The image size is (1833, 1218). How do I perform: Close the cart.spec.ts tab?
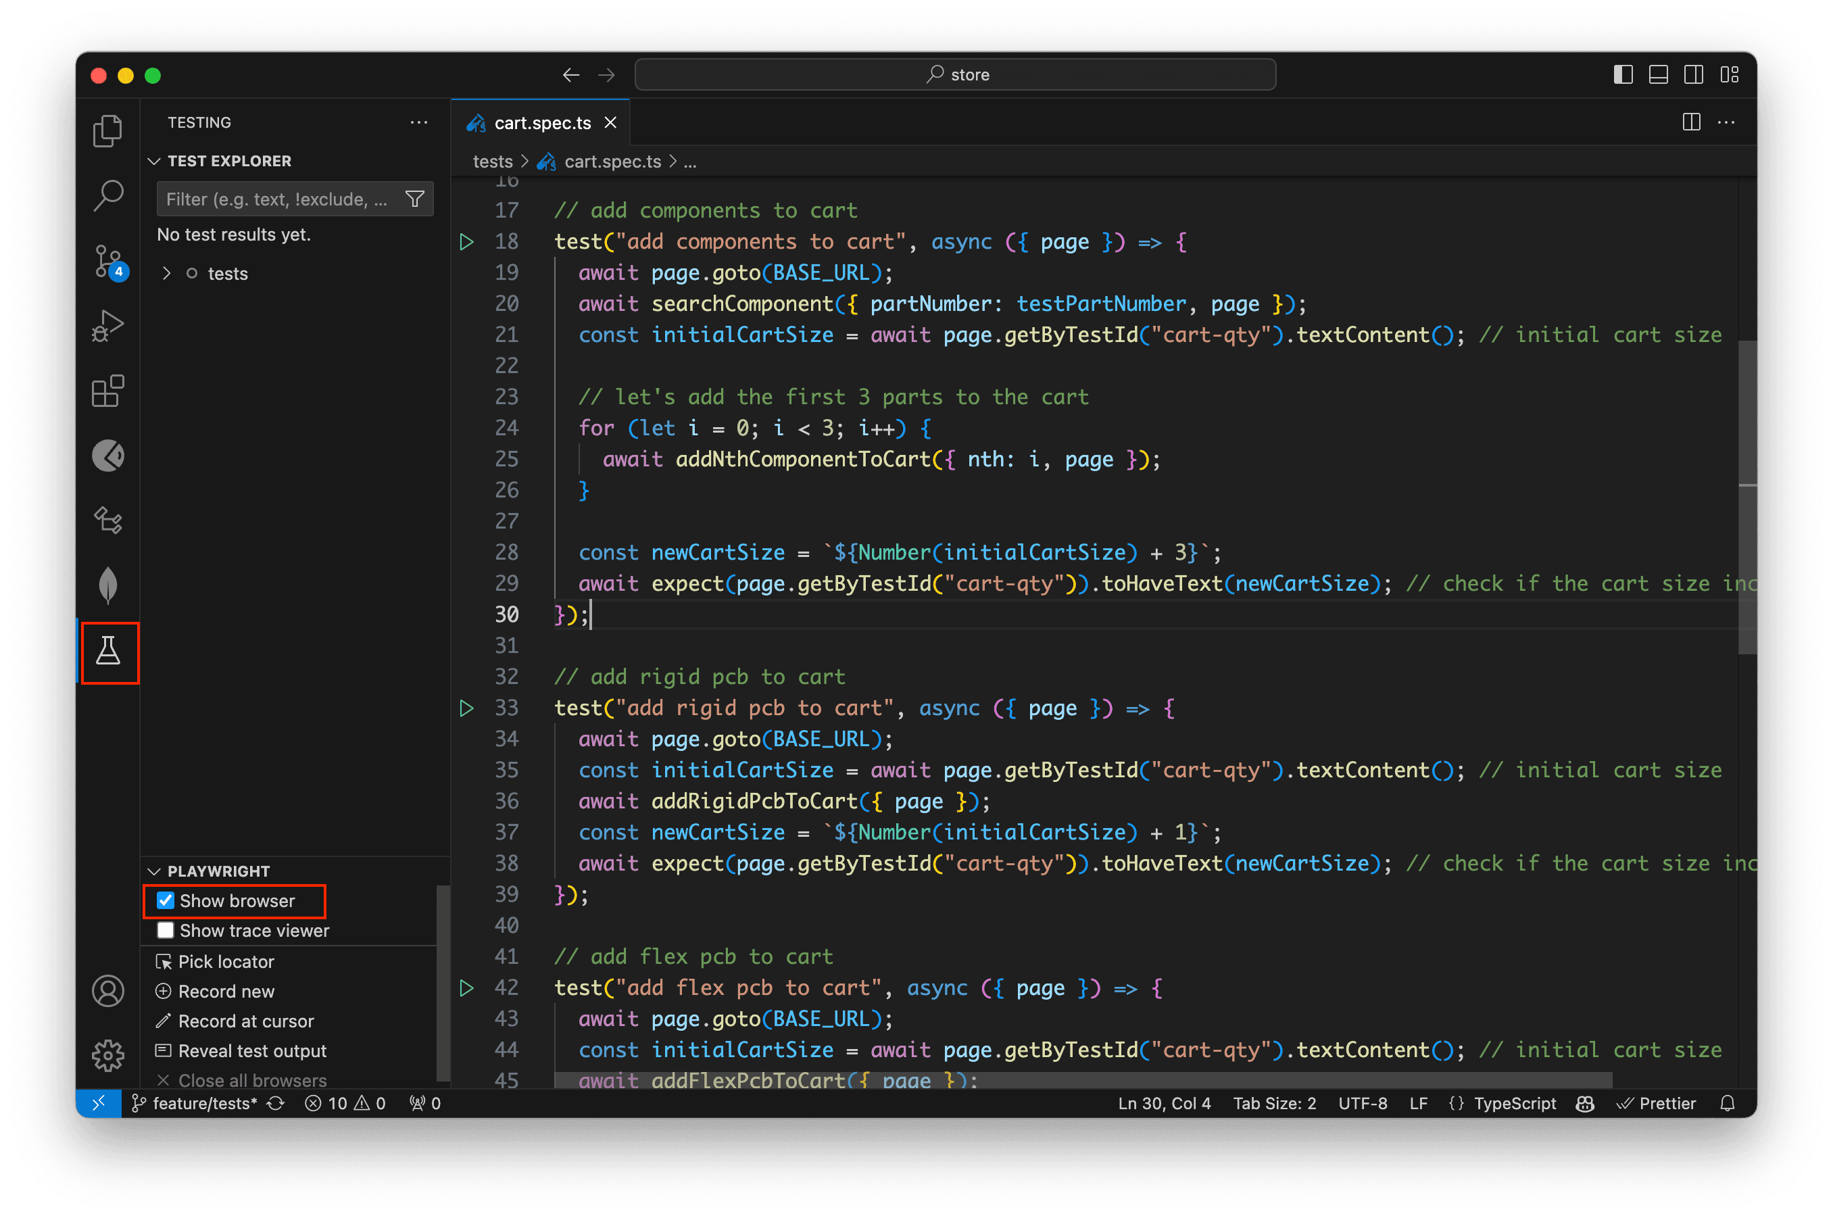point(610,123)
